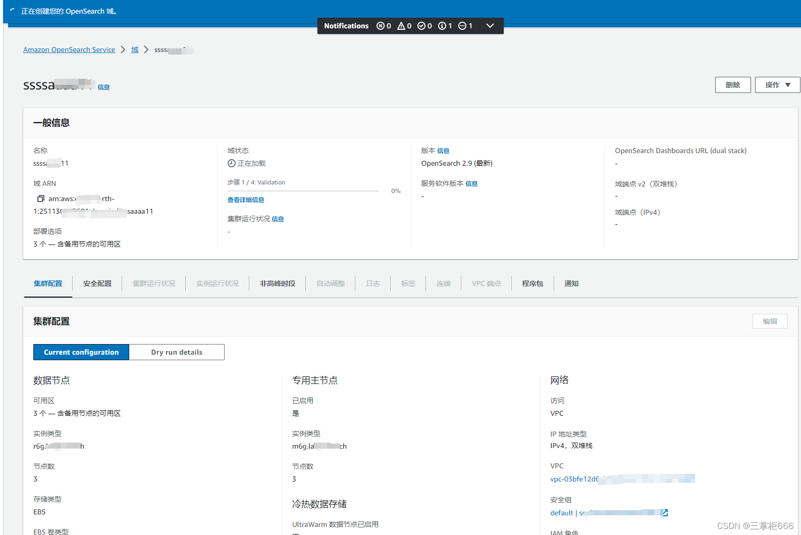Switch to the VPC 端点 tab

(x=487, y=283)
